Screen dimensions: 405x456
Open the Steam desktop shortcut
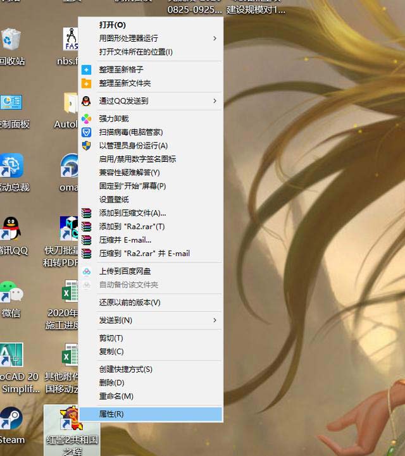pos(11,418)
